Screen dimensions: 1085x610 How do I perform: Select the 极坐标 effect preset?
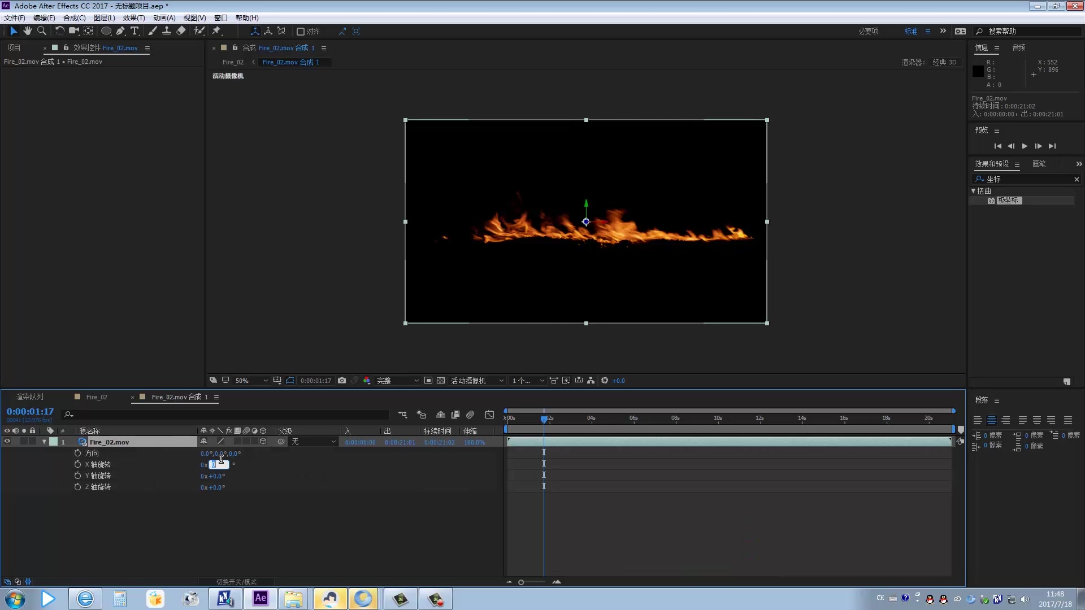coord(1009,201)
